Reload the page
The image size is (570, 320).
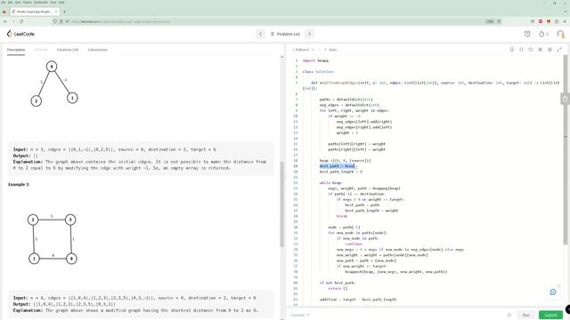(21, 21)
